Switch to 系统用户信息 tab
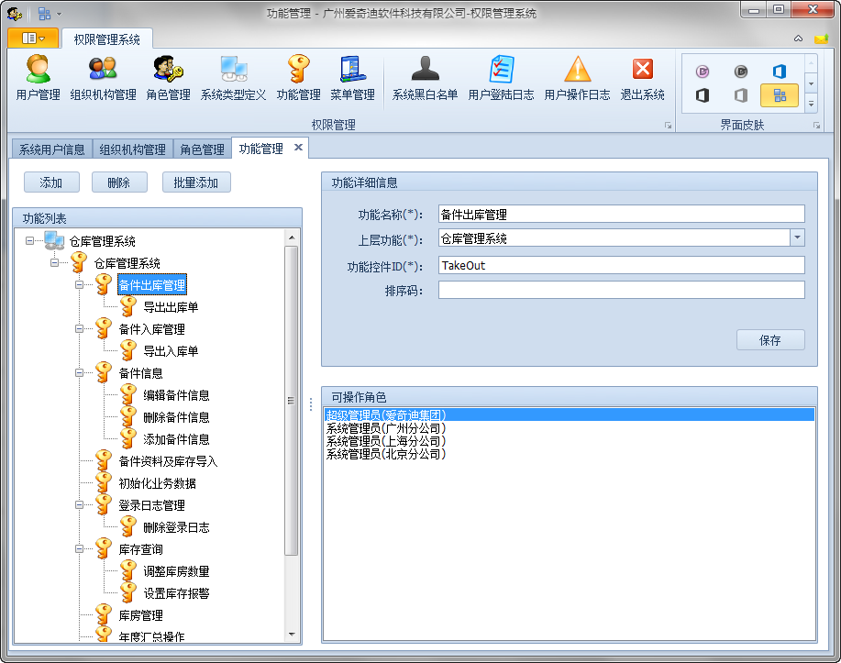841x663 pixels. [52, 149]
